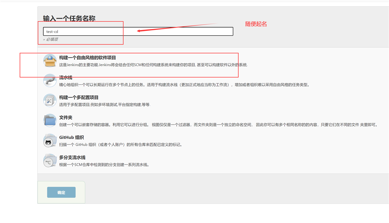This screenshot has height=223, width=389.
Task: Select the Freestyle project box icon
Action: pos(50,61)
